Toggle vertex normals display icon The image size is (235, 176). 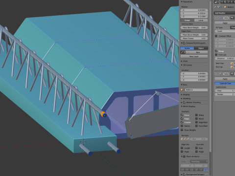coord(182,139)
